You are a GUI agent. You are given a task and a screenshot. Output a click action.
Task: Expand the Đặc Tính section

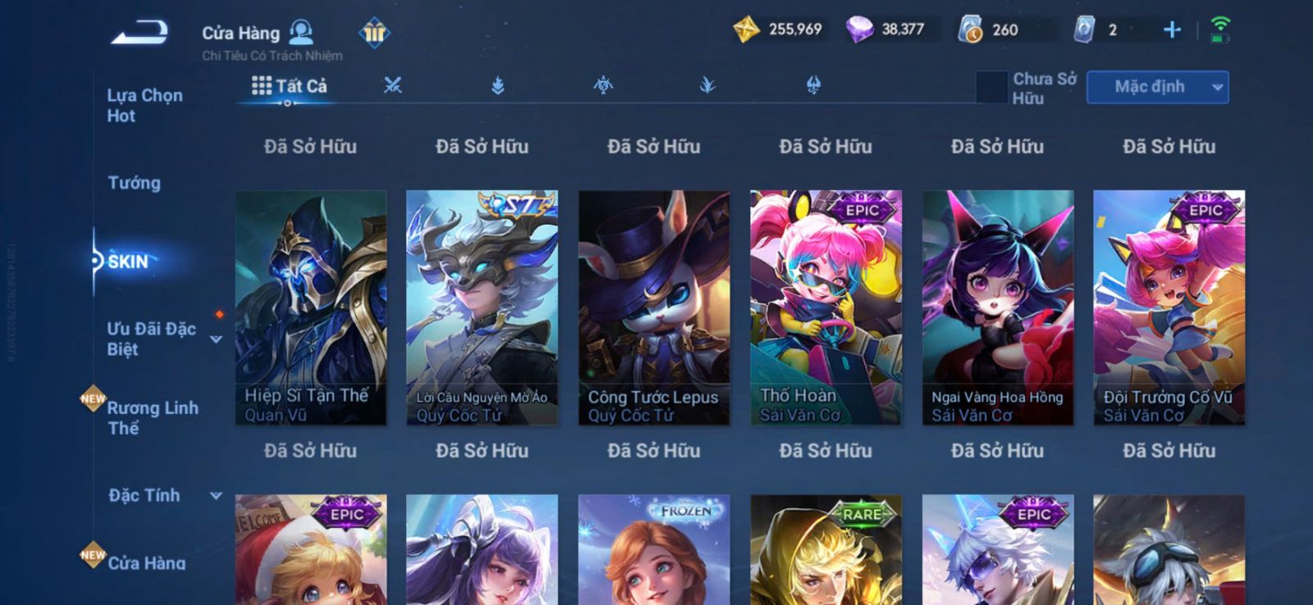point(216,495)
